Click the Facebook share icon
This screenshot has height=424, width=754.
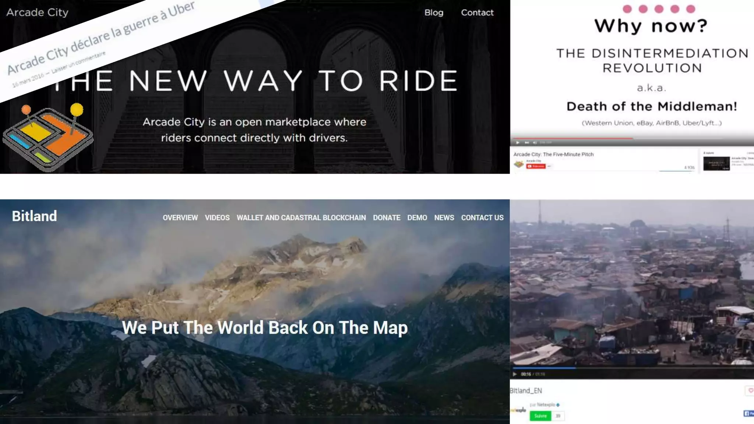[748, 414]
